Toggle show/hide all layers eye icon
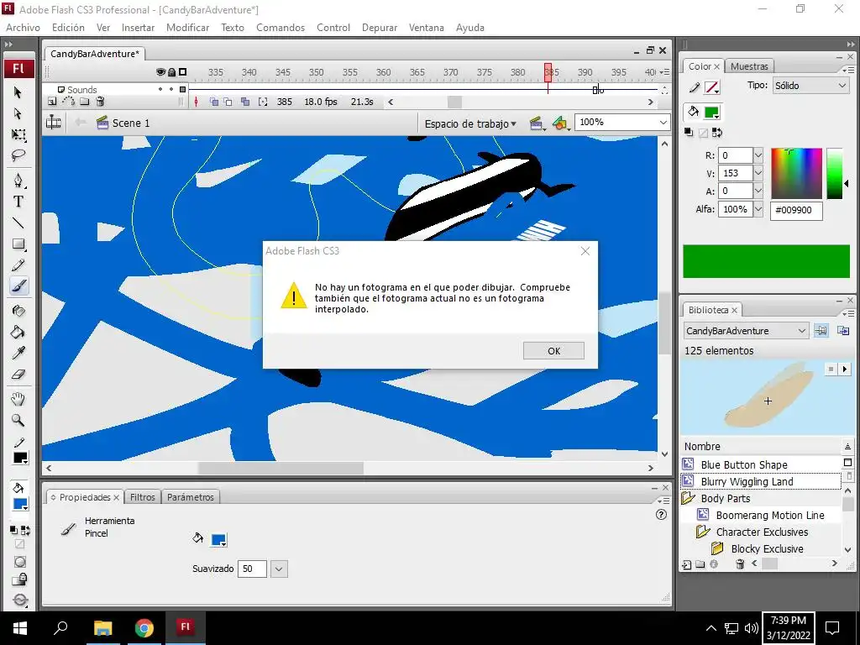860x645 pixels. (x=160, y=72)
